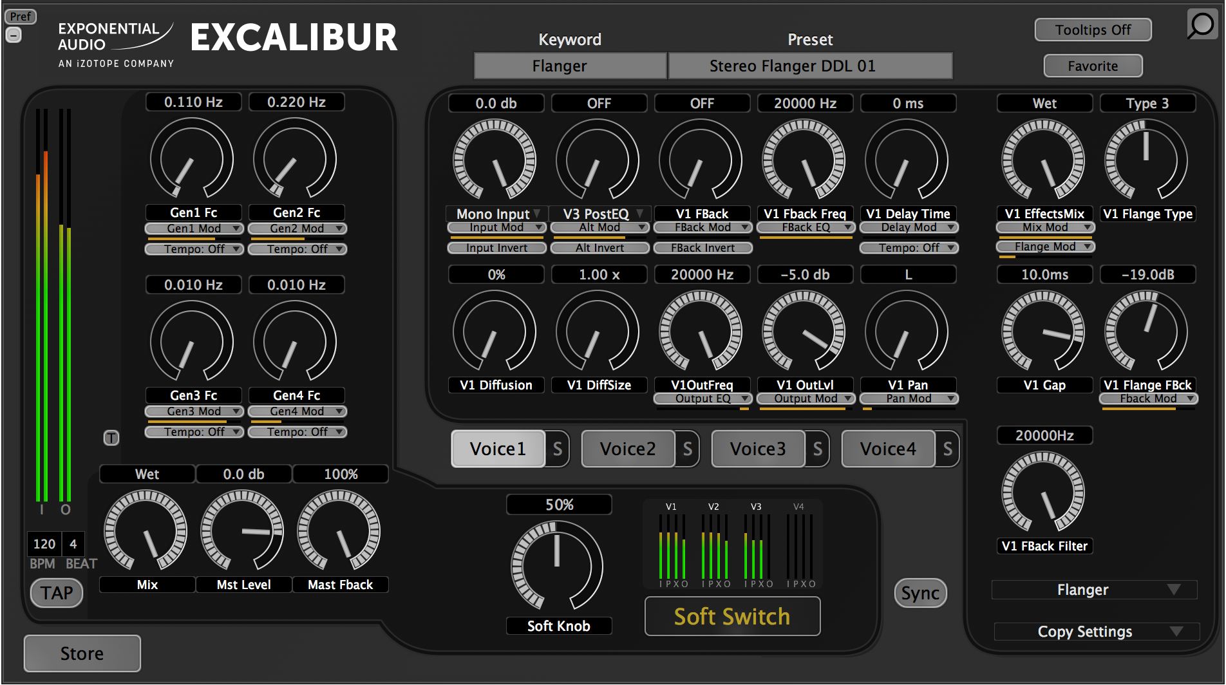Toggle the Input Invert switch

click(496, 248)
